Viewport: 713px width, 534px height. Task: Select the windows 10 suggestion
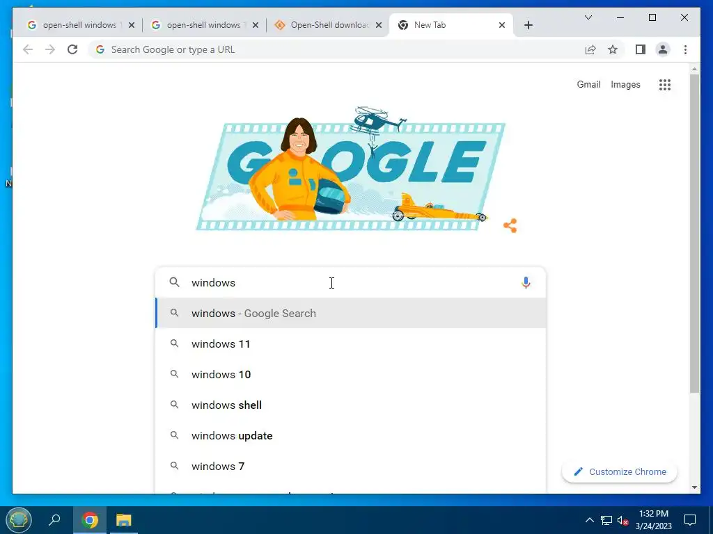[351, 374]
